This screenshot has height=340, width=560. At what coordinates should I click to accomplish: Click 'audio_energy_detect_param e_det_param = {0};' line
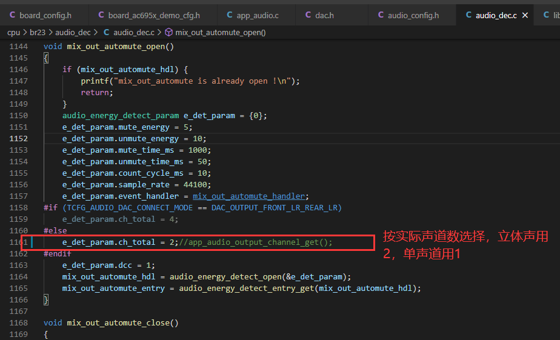[x=164, y=116]
